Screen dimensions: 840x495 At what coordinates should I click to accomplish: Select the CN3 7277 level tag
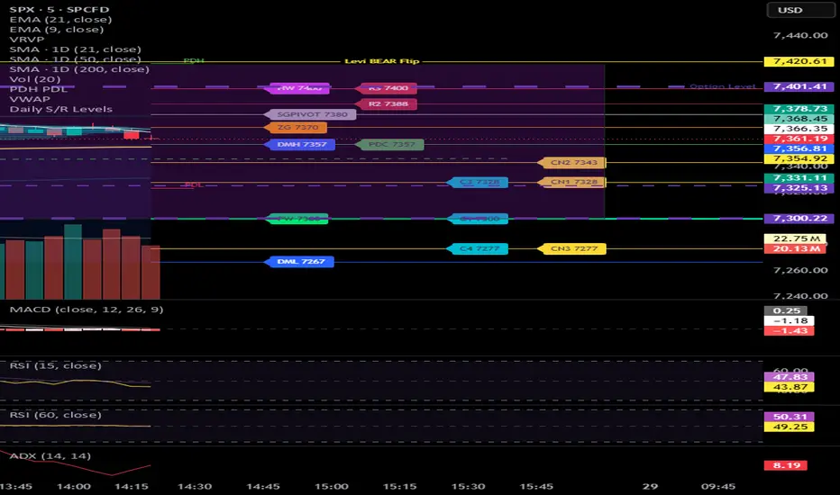[x=572, y=248]
